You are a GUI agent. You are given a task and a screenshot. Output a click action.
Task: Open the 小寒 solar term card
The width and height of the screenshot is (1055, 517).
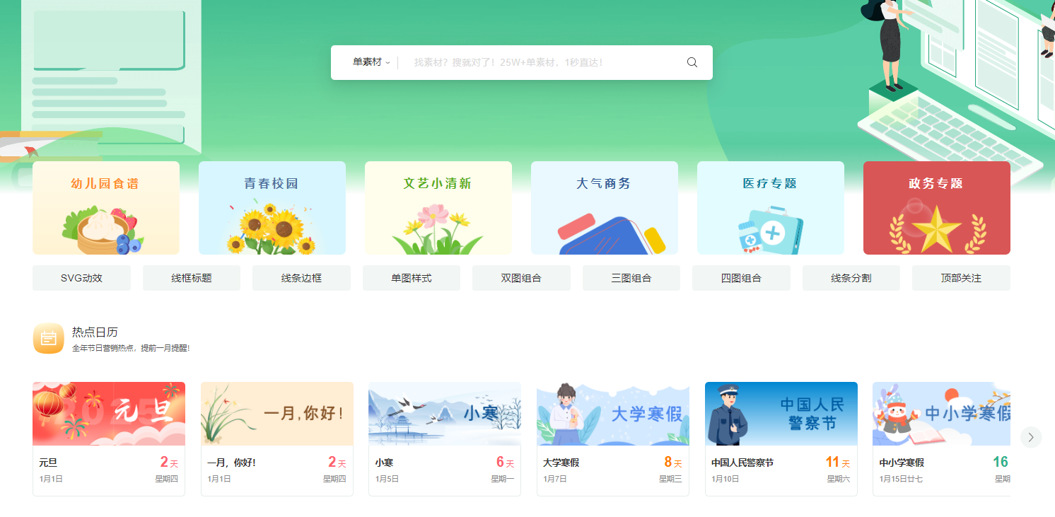pyautogui.click(x=445, y=439)
